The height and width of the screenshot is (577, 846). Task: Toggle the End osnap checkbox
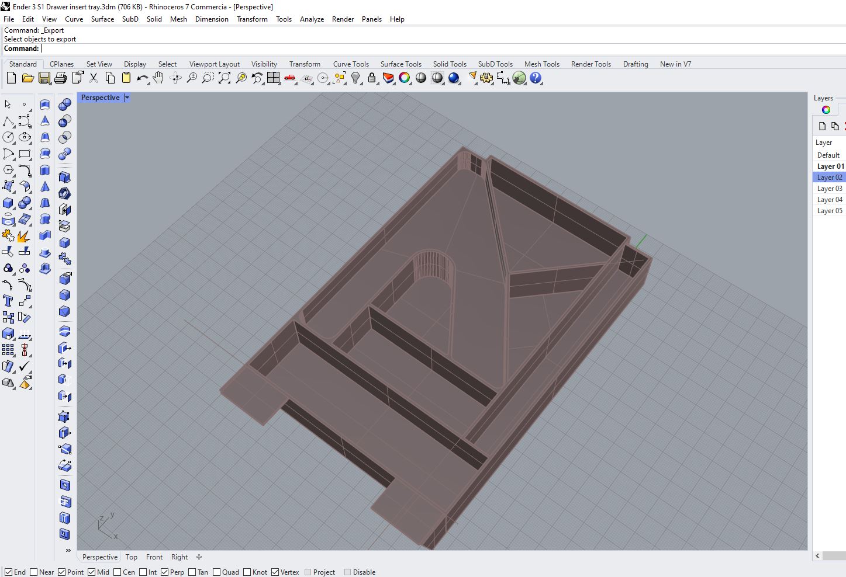tap(8, 572)
